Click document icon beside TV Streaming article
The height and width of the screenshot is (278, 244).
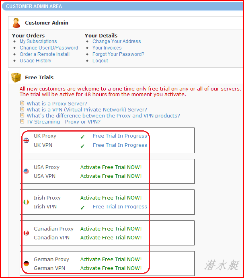tap(22, 121)
